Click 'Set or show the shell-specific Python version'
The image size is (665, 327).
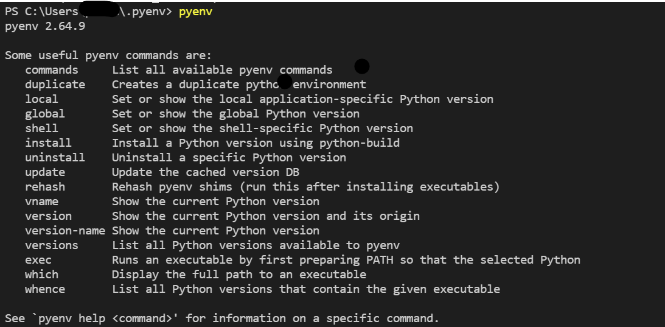coord(262,128)
